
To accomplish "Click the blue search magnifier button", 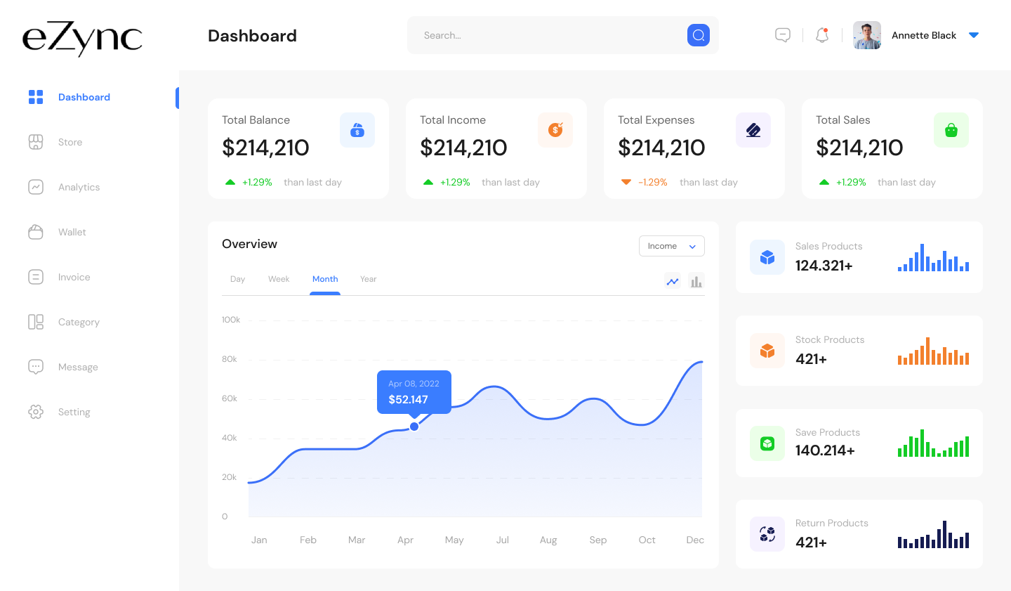I will (698, 35).
